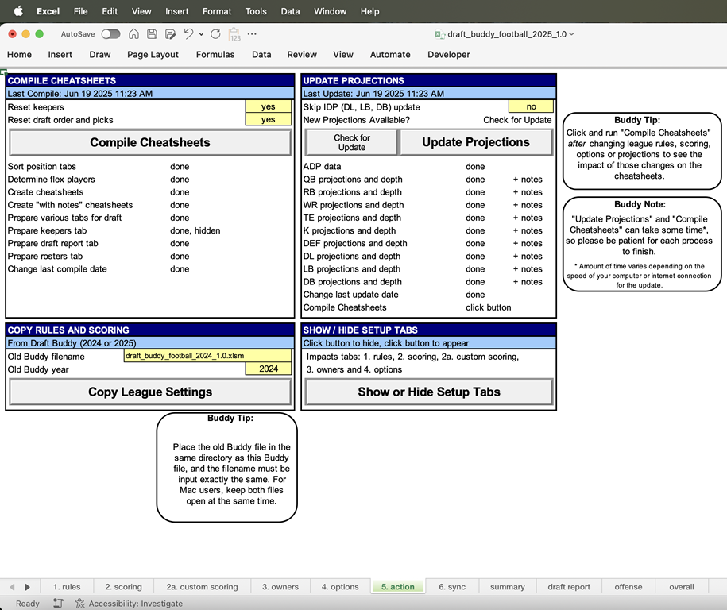Click the 'Check for Update' status text
Viewport: 727px width, 610px height.
[x=517, y=120]
